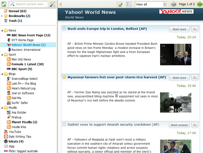Click the digg feed icon
203x153 pixels.
coord(6,146)
